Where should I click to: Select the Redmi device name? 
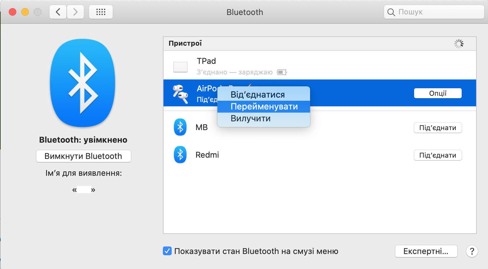pyautogui.click(x=207, y=155)
